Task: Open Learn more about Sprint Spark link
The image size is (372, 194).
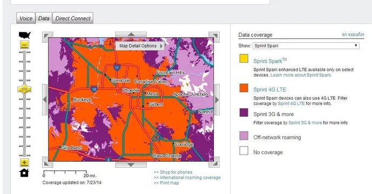Action: [301, 75]
